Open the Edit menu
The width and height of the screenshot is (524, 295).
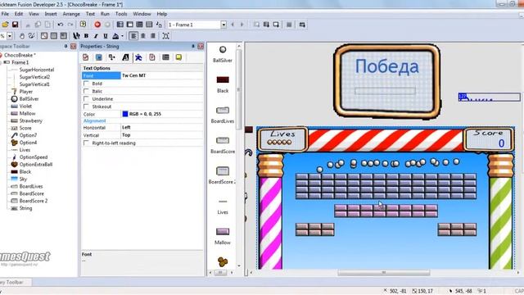tap(19, 14)
